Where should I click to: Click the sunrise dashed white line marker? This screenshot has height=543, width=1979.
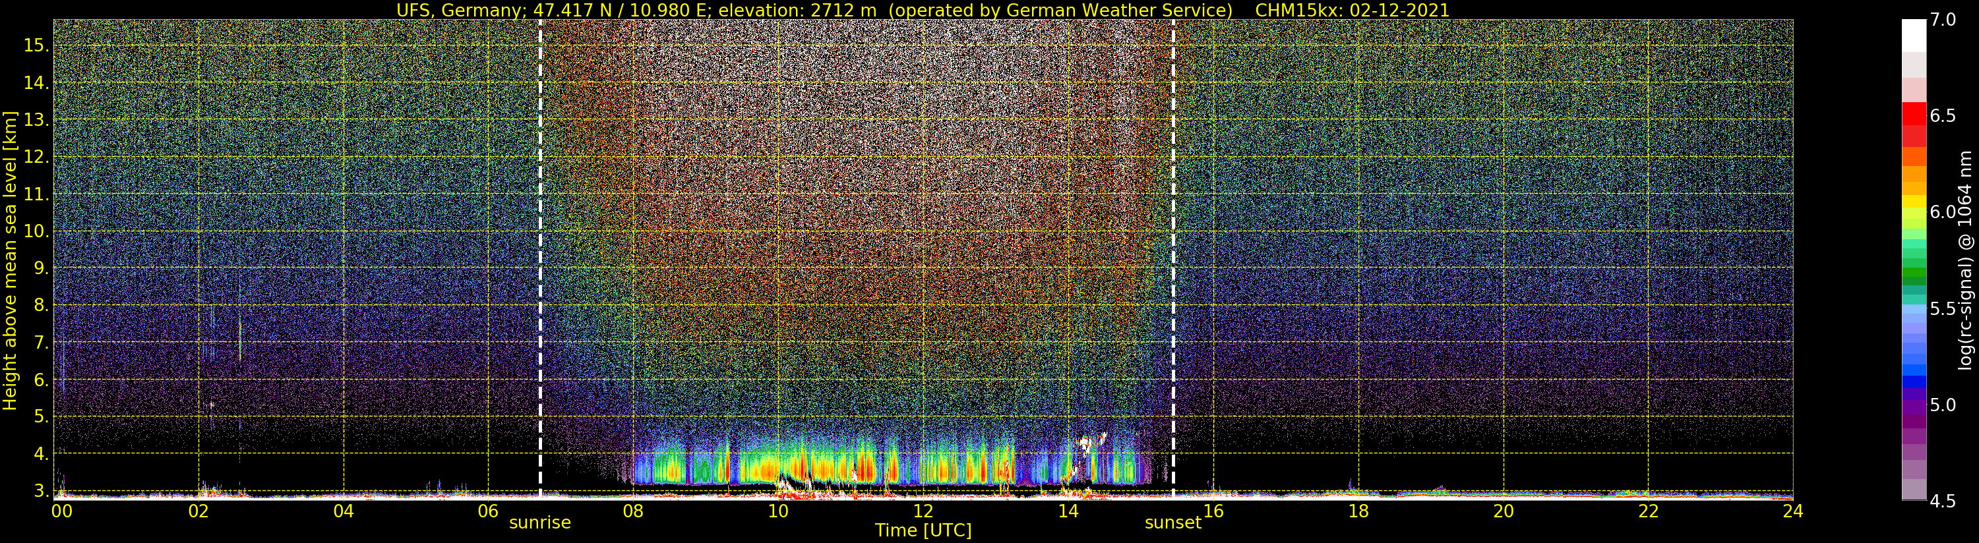(x=540, y=260)
